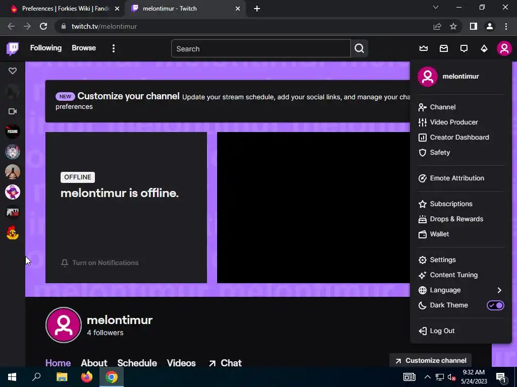
Task: Open the notifications inbox icon
Action: [443, 49]
